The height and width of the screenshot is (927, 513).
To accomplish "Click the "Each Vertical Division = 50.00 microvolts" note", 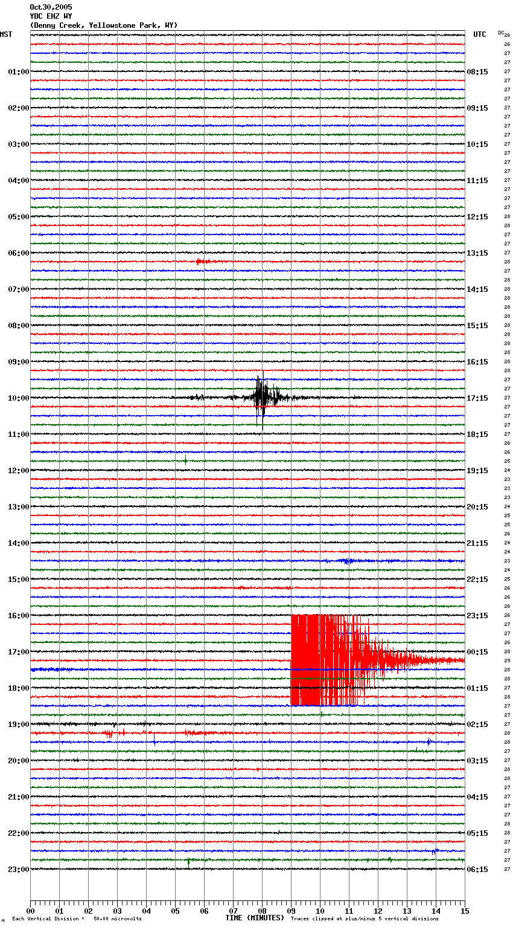I will [77, 919].
